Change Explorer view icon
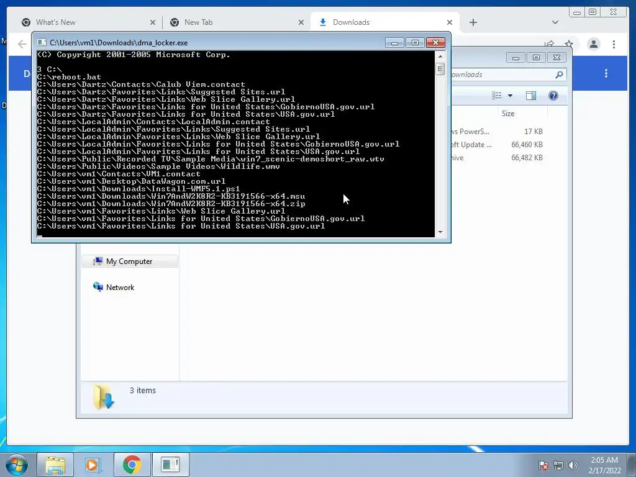Viewport: 636px width, 477px height. tap(496, 96)
